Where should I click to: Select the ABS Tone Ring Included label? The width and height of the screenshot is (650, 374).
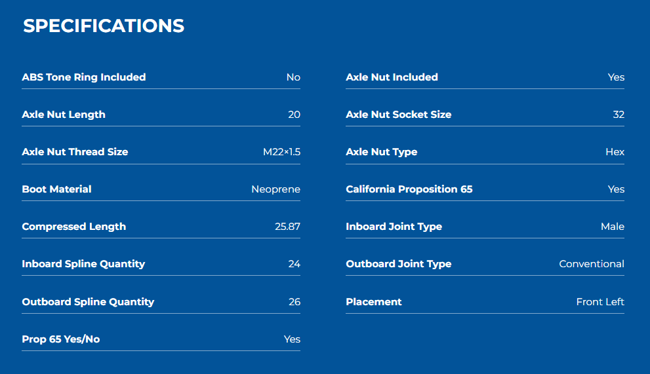tap(84, 77)
